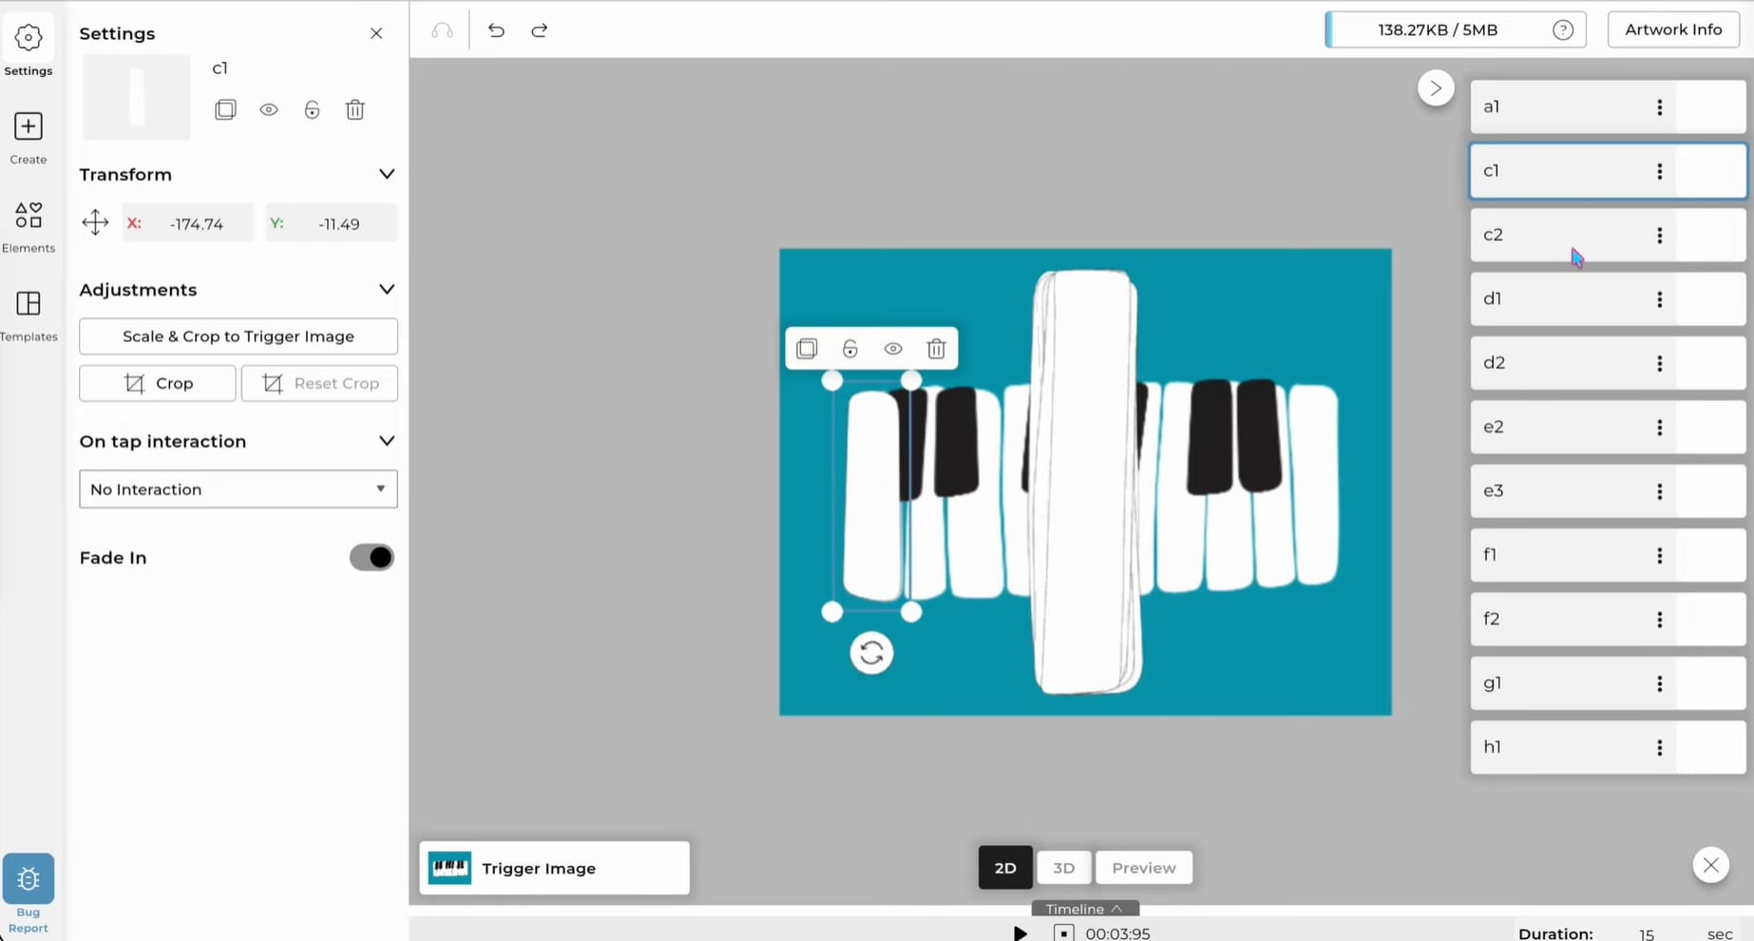This screenshot has width=1754, height=941.
Task: Expand the Timeline tab
Action: click(x=1084, y=909)
